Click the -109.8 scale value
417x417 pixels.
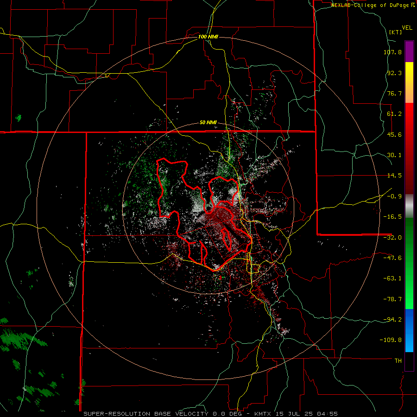pos(391,340)
